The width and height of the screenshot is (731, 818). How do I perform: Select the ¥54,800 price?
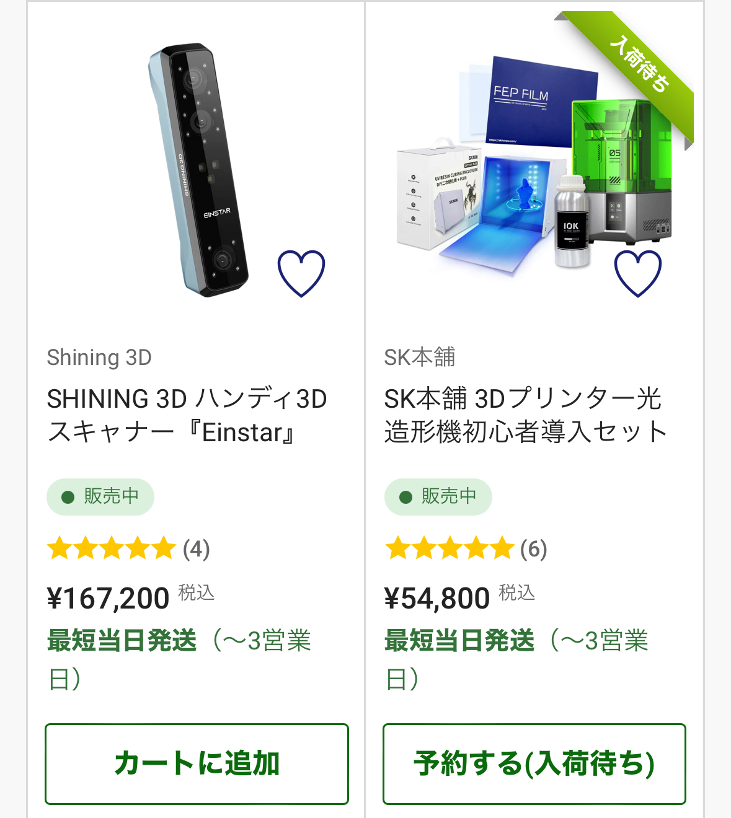pos(437,599)
